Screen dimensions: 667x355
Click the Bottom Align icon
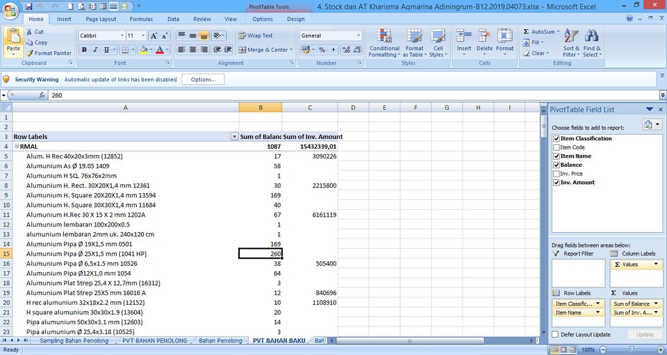coord(204,35)
